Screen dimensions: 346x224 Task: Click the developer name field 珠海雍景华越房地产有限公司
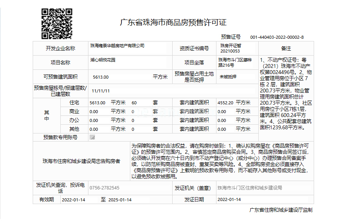pyautogui.click(x=130, y=48)
